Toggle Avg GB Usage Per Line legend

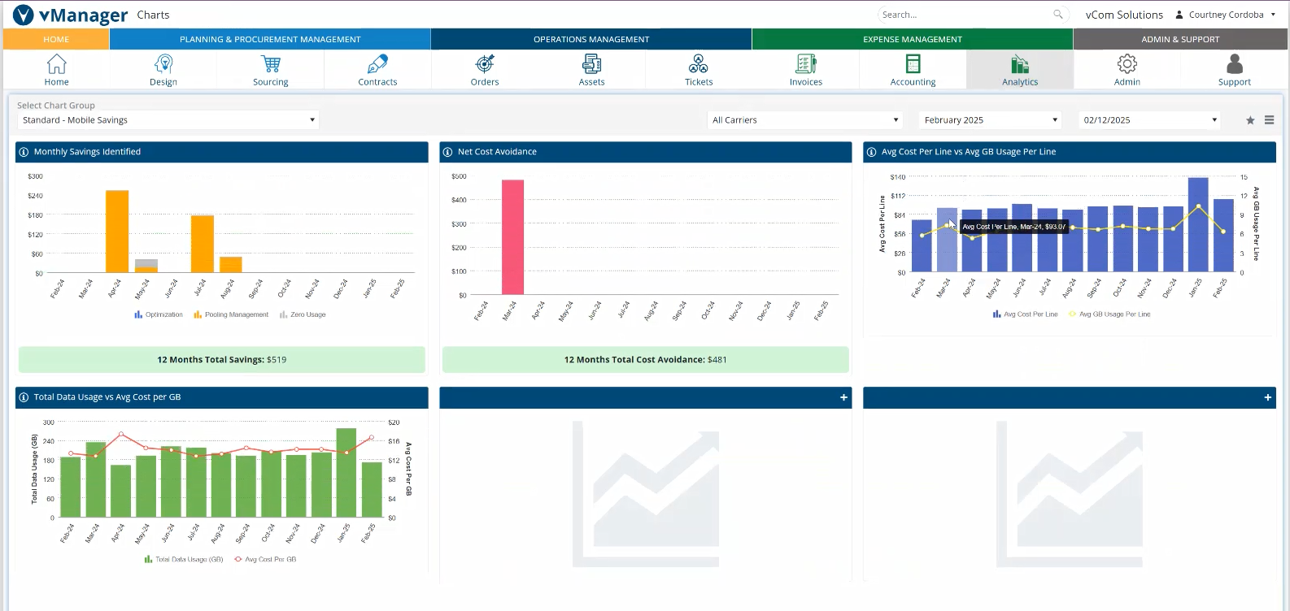pyautogui.click(x=1109, y=314)
